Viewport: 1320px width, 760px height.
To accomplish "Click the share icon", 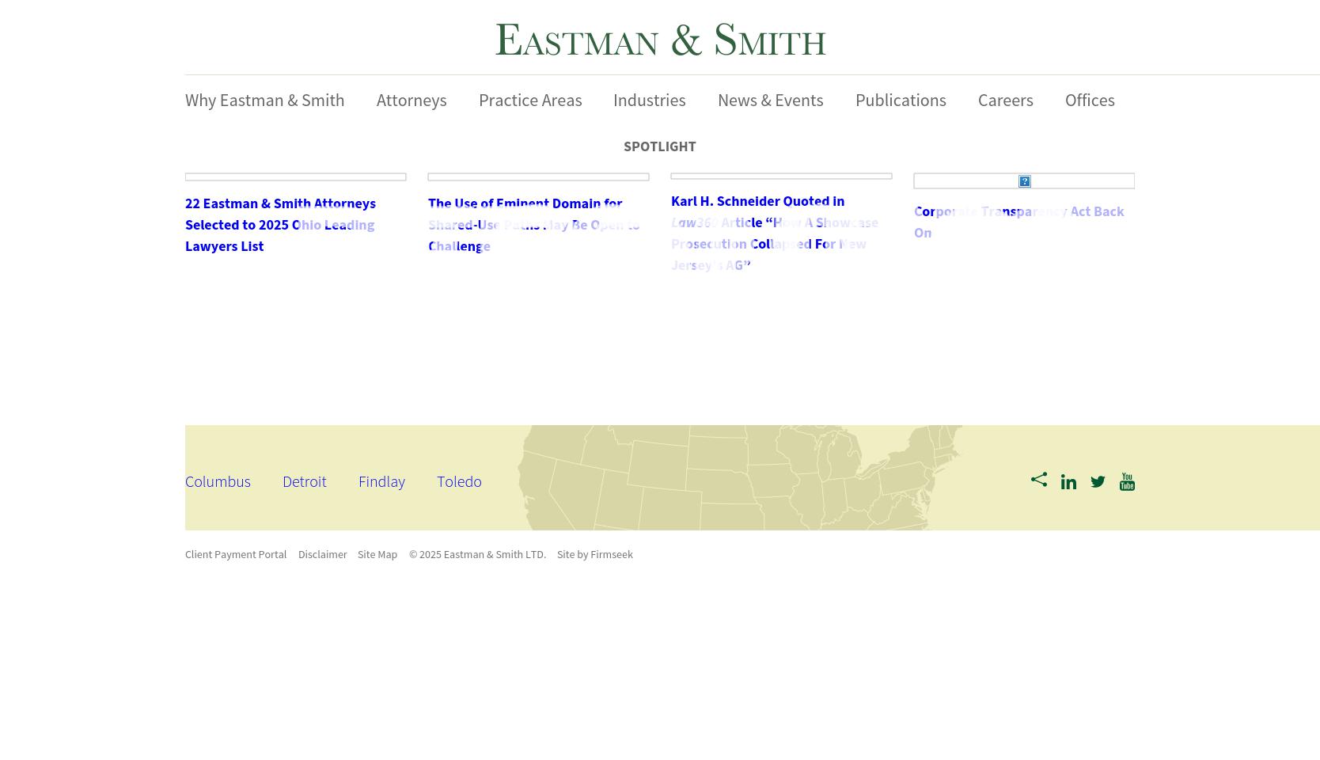I will point(1039,479).
